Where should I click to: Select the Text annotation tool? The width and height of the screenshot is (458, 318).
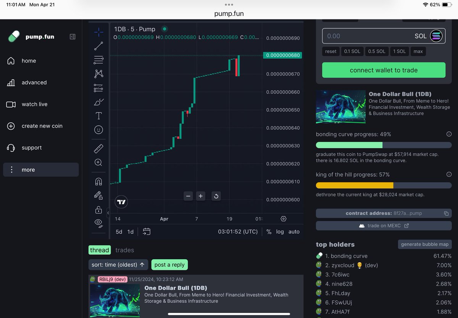[98, 116]
